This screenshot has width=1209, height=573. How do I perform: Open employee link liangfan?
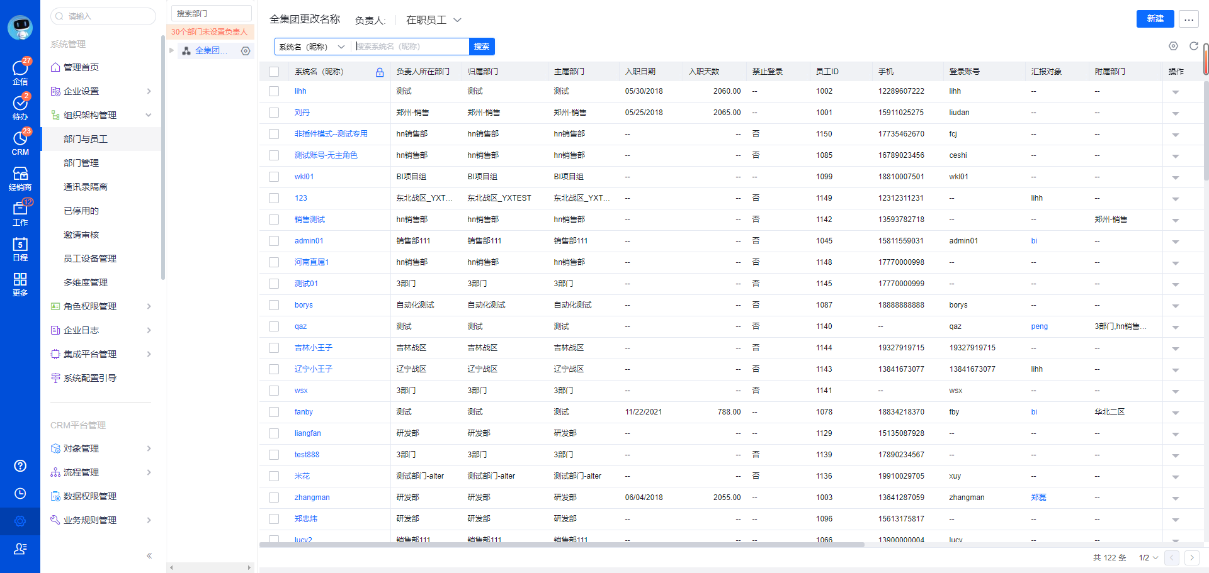point(308,433)
